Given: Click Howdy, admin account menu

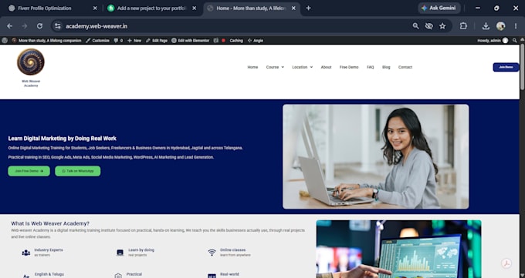Looking at the screenshot, I should click(493, 41).
